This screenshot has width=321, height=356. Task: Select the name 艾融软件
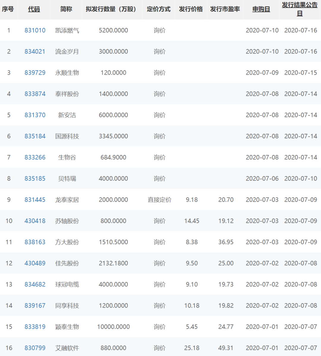tap(67, 348)
